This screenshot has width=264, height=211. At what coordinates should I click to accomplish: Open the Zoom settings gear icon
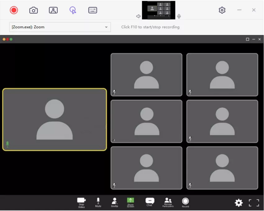click(x=239, y=203)
